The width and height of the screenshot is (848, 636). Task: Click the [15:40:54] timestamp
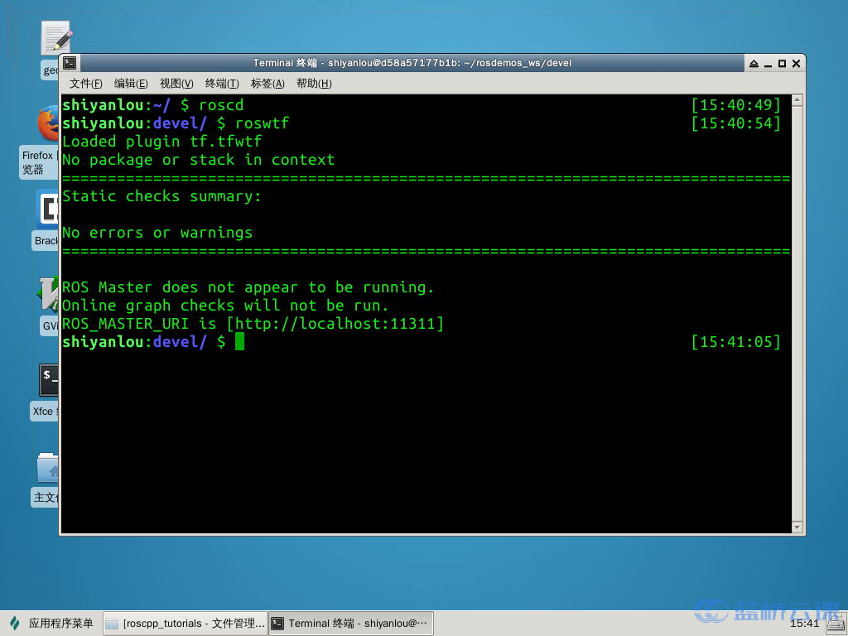pos(736,123)
